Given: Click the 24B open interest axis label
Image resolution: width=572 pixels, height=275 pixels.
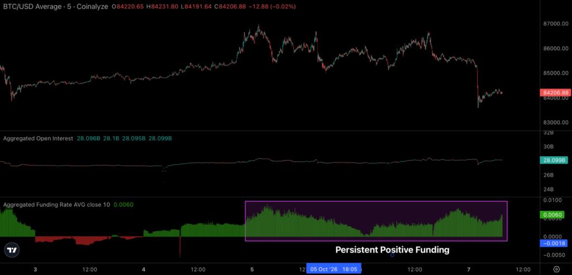Looking at the screenshot, I should click(549, 189).
